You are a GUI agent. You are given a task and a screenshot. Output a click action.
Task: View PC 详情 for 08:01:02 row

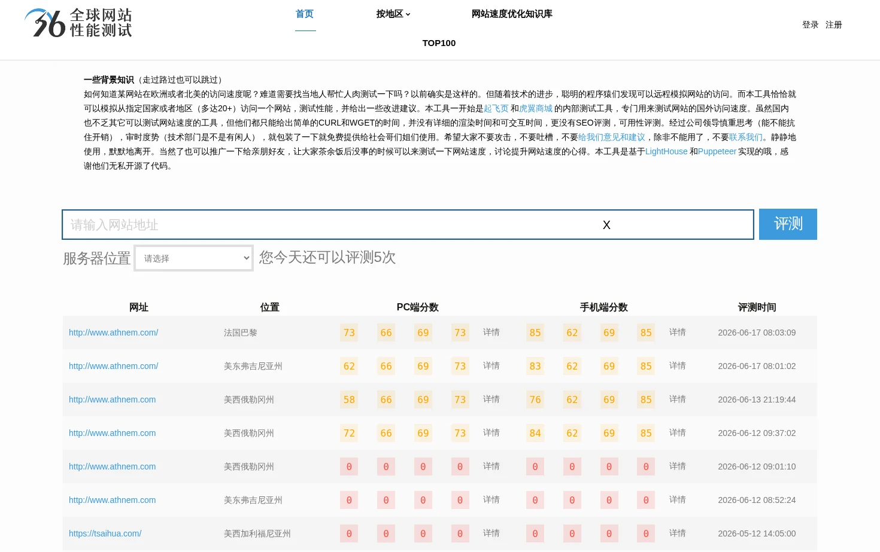pos(491,365)
